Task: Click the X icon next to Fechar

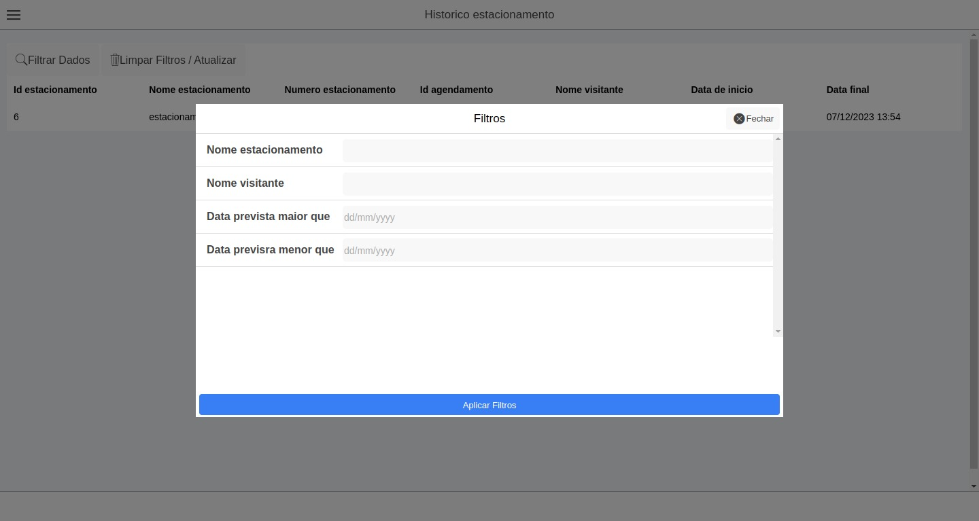Action: click(739, 118)
